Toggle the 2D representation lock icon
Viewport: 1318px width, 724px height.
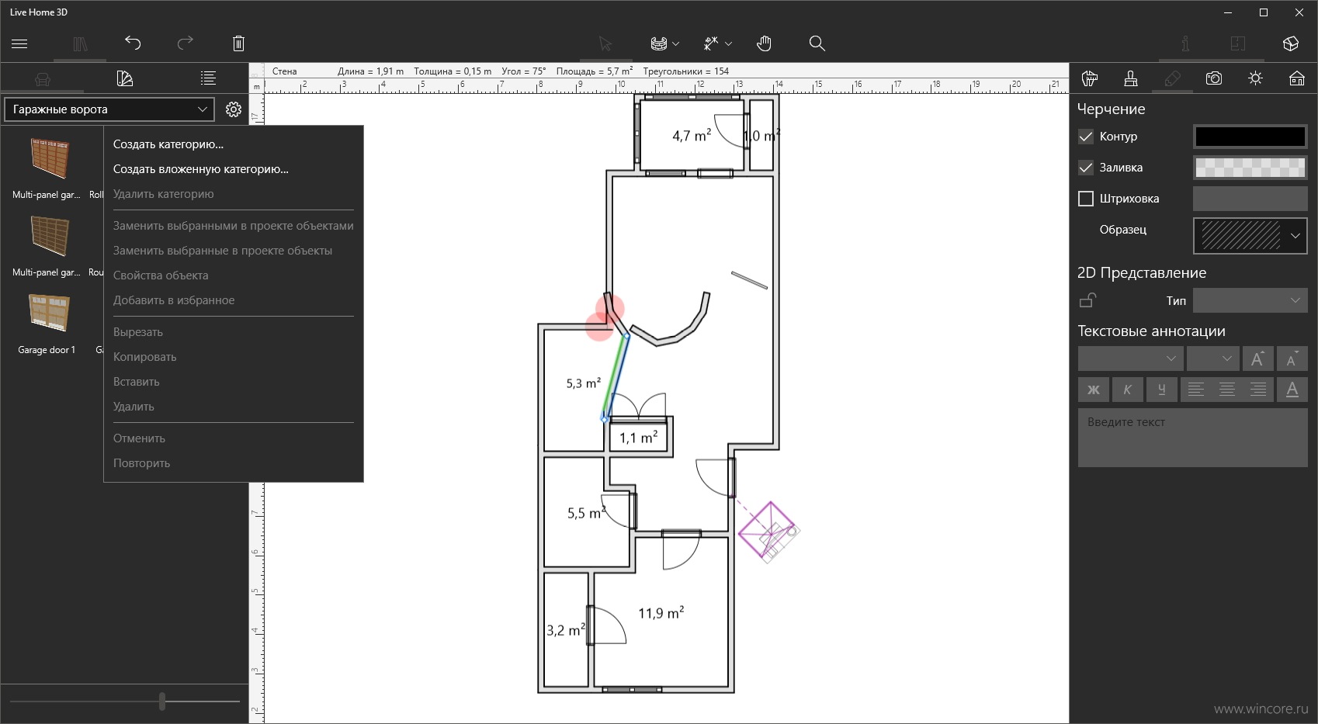(x=1088, y=300)
